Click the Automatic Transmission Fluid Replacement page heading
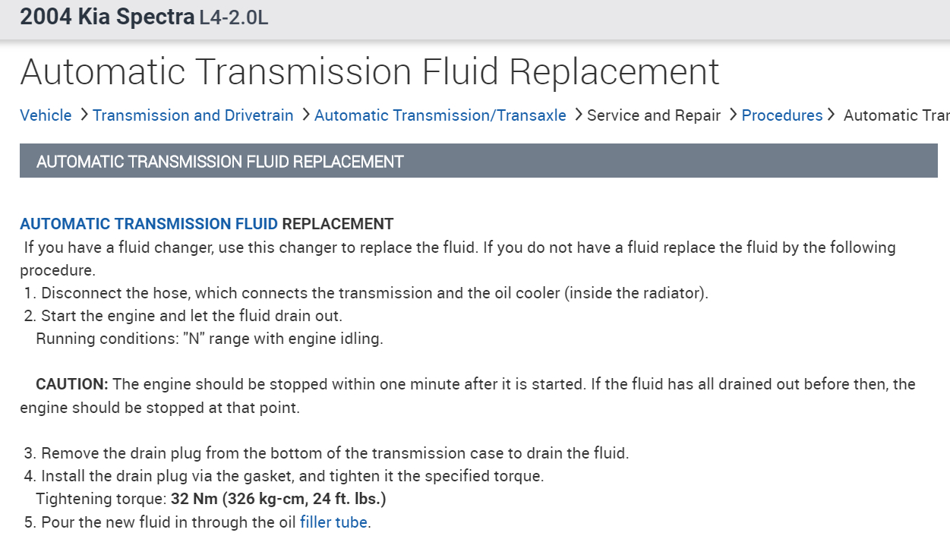 click(370, 71)
